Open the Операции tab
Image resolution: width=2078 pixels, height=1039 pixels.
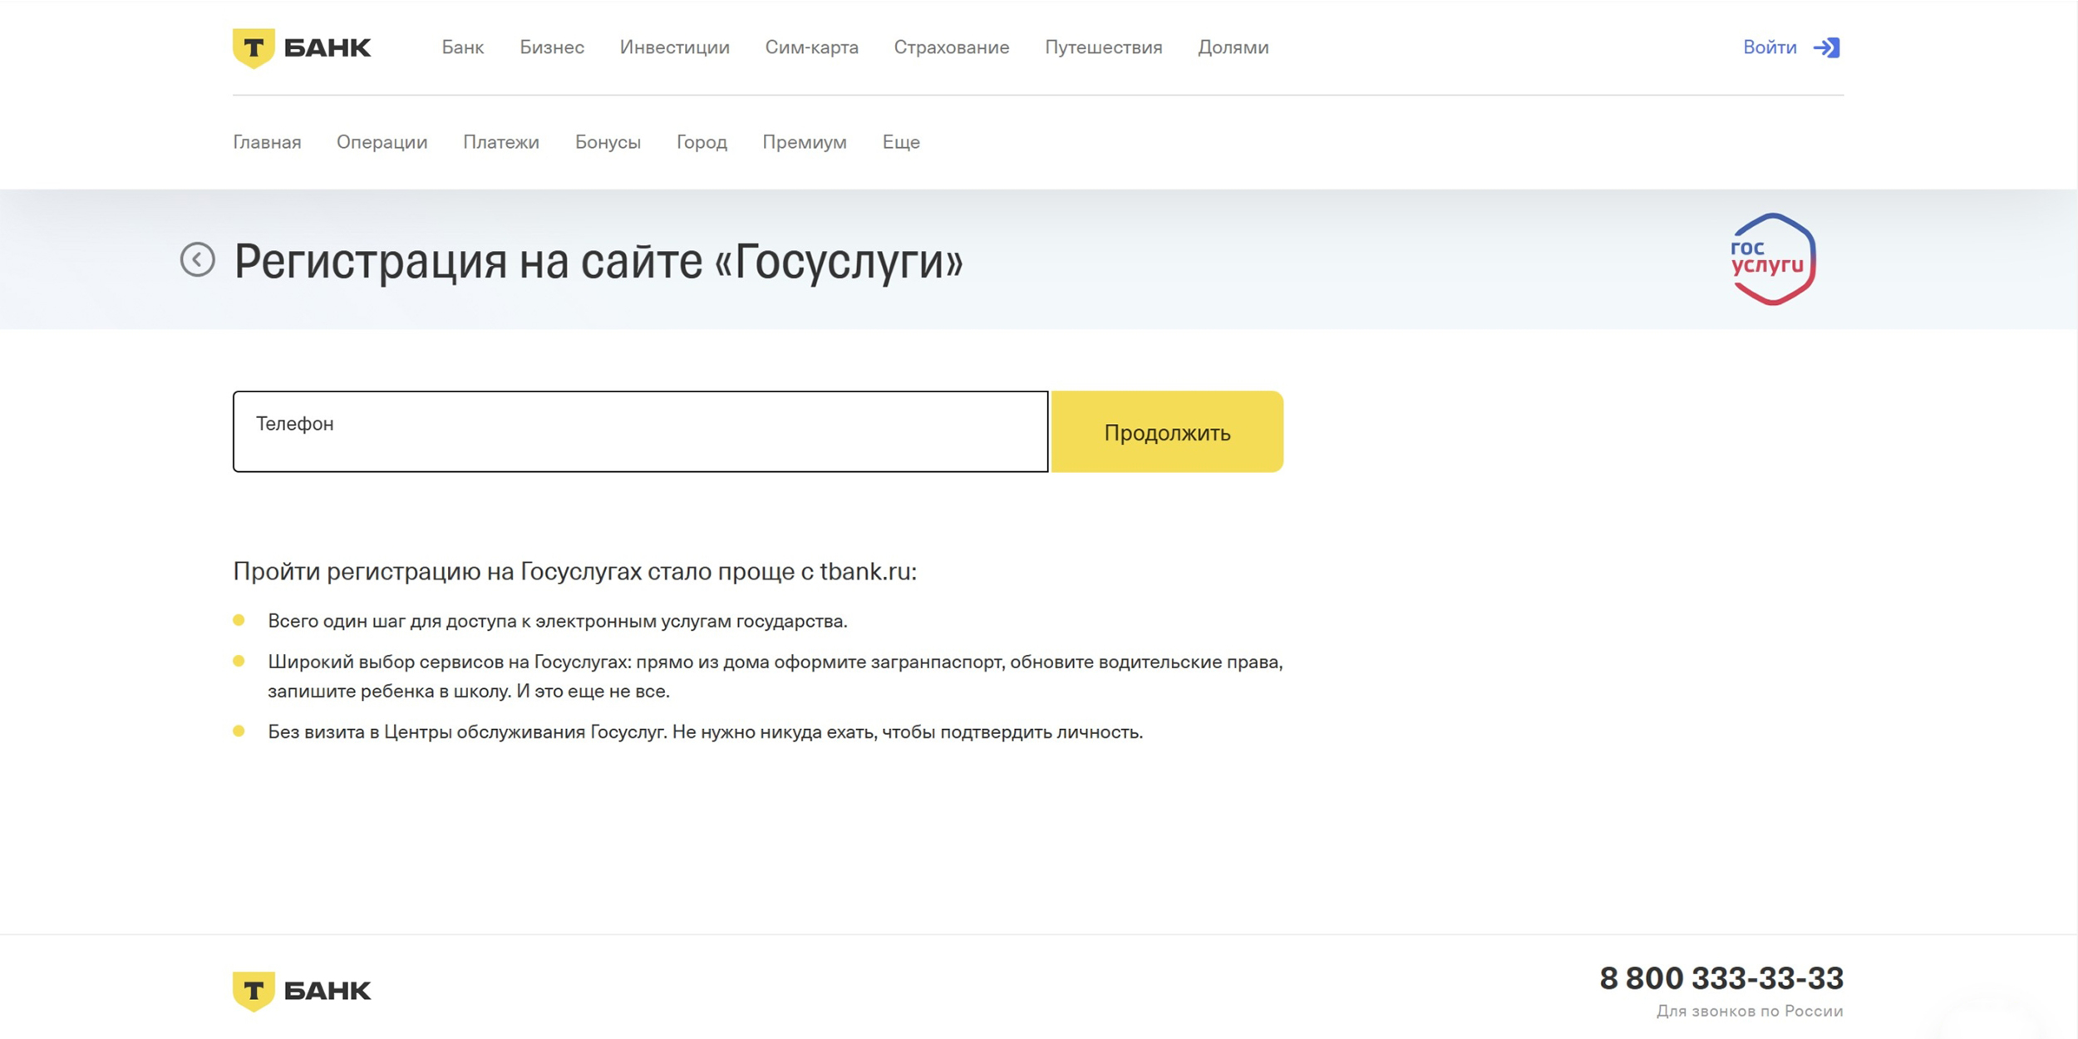(382, 142)
